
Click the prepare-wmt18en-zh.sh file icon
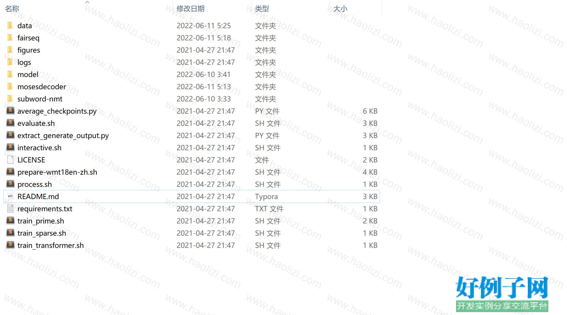pyautogui.click(x=10, y=172)
